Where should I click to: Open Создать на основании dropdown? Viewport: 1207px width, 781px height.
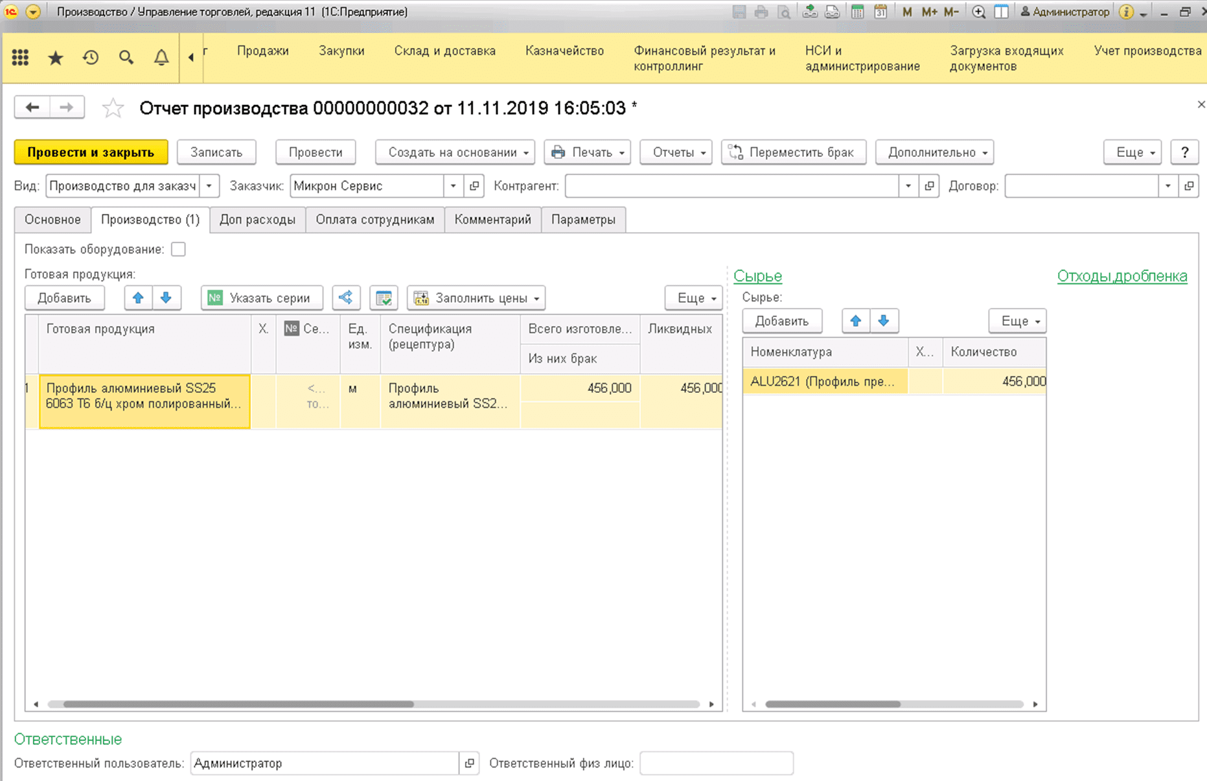pos(455,152)
